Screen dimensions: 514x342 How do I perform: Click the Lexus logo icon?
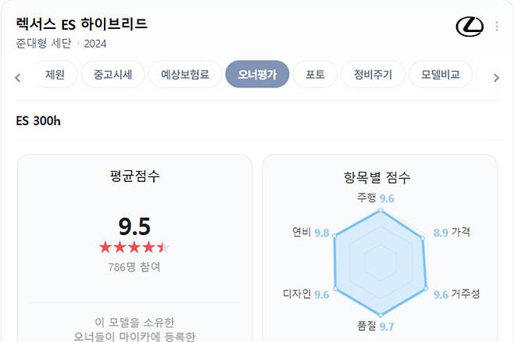coord(469,27)
